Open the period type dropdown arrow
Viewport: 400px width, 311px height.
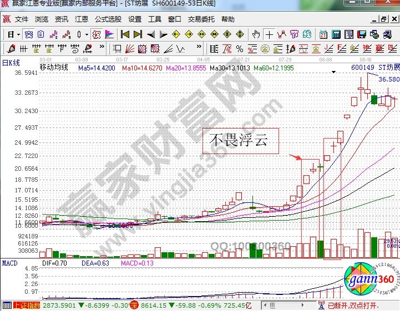click(x=18, y=34)
